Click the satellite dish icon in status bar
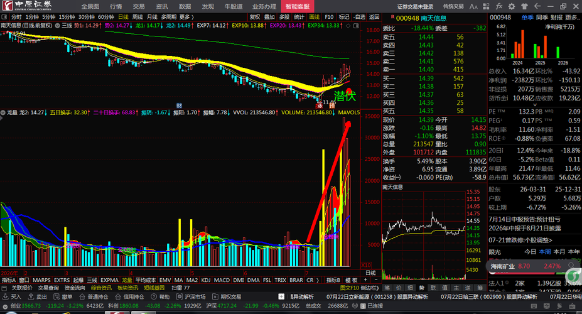Image resolution: width=582 pixels, height=314 pixels. click(559, 306)
